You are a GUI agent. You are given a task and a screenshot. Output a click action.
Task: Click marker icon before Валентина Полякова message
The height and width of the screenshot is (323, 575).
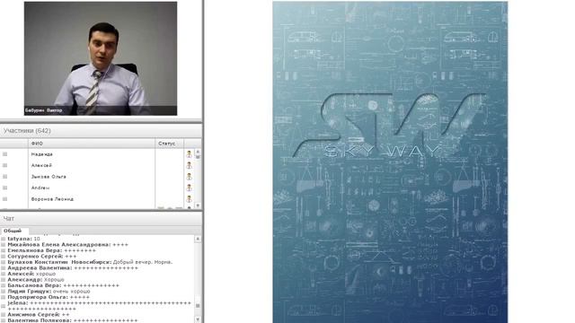pyautogui.click(x=4, y=320)
